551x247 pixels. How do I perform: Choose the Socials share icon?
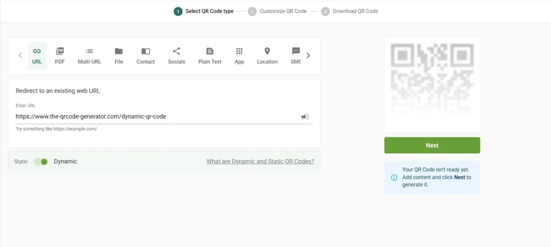pos(176,56)
